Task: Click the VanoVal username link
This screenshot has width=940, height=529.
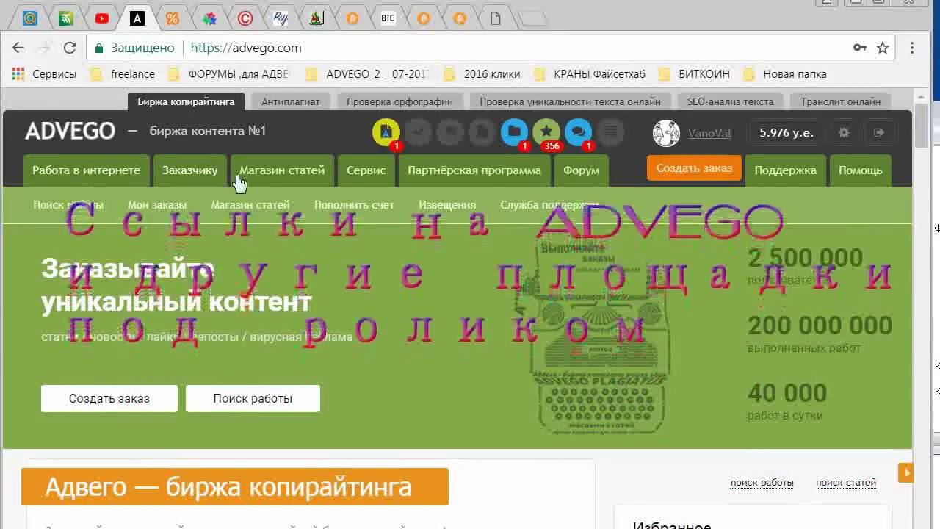Action: [x=709, y=133]
